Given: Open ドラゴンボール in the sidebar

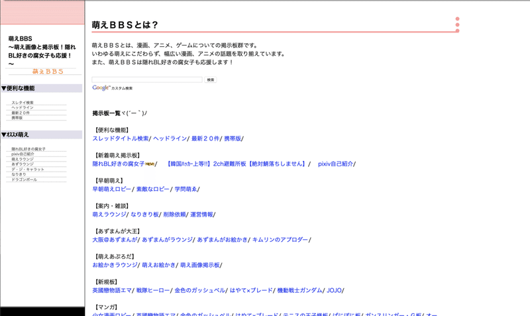Looking at the screenshot, I should pyautogui.click(x=25, y=180).
